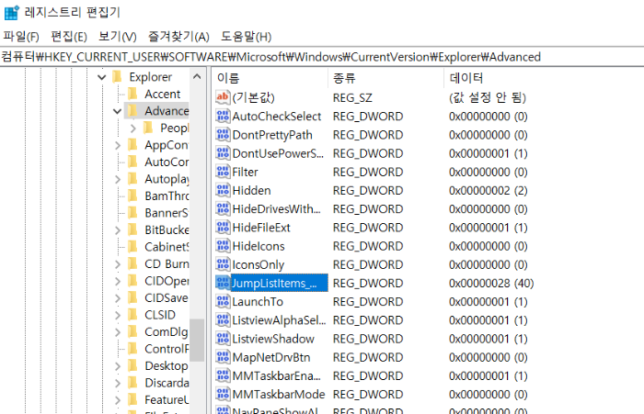Image resolution: width=644 pixels, height=414 pixels.
Task: Expand the CD Burning key chevron
Action: [118, 264]
